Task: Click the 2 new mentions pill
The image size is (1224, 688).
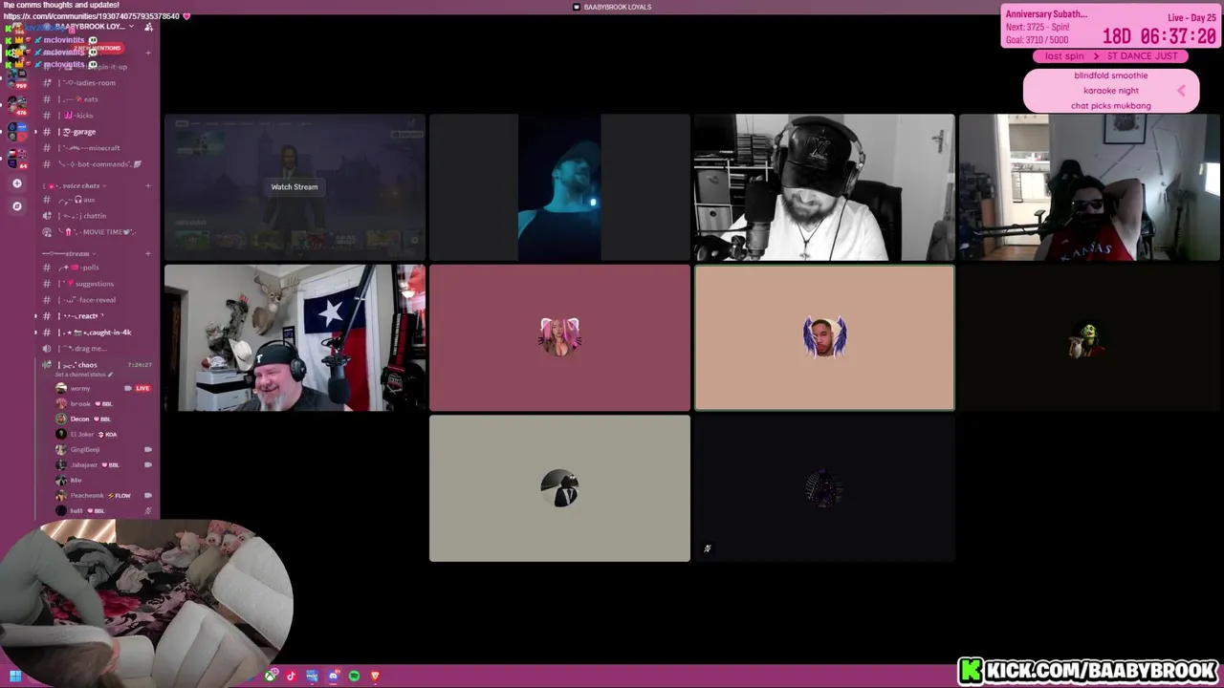Action: tap(98, 48)
